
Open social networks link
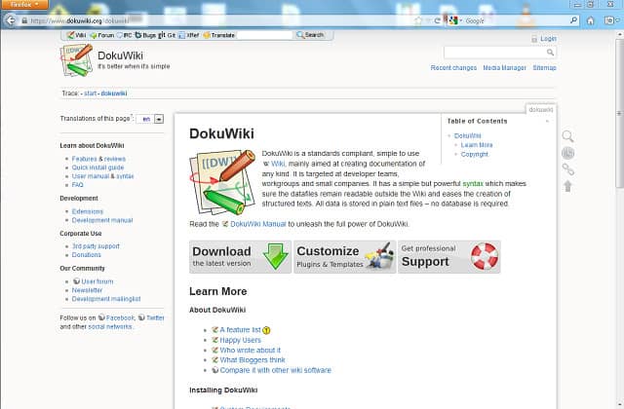[110, 327]
